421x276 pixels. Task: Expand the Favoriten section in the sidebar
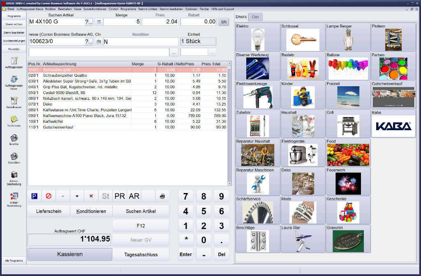[x=14, y=49]
